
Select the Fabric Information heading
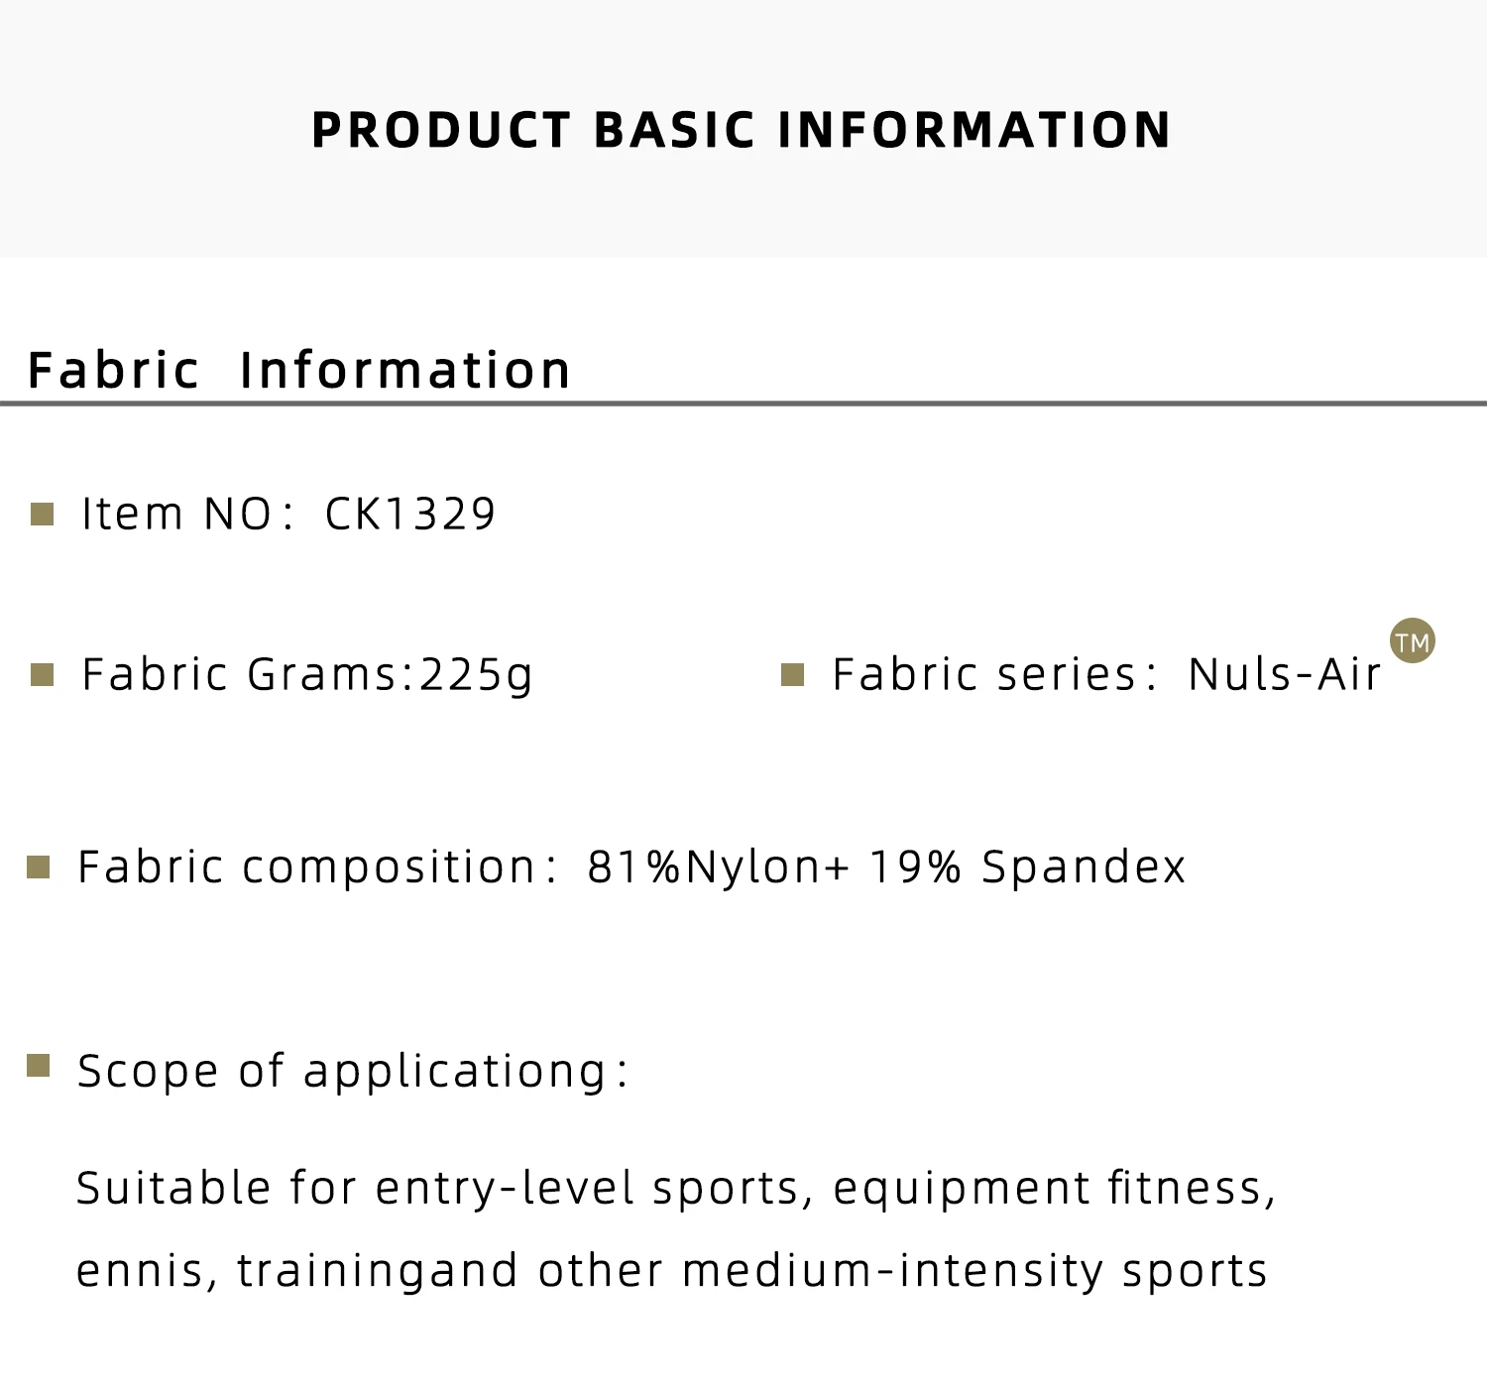(299, 370)
